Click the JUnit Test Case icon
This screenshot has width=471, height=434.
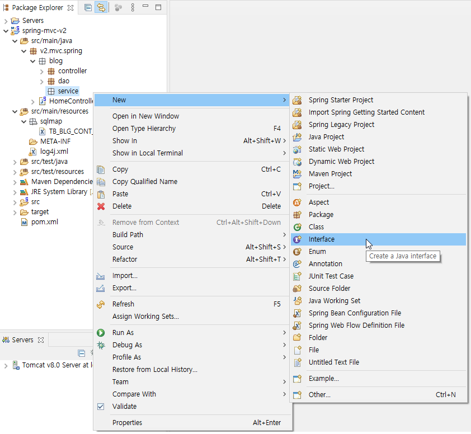[297, 276]
